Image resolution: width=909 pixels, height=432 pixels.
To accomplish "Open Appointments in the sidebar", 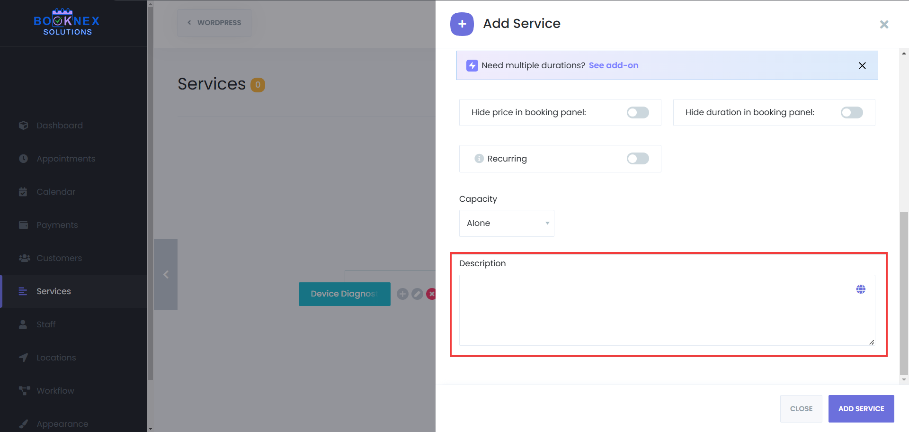I will (x=66, y=159).
